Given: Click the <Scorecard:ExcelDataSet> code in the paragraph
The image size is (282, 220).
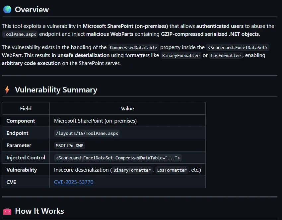Looking at the screenshot, I should click(238, 47).
